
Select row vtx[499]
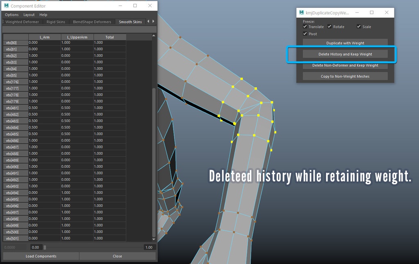point(16,225)
